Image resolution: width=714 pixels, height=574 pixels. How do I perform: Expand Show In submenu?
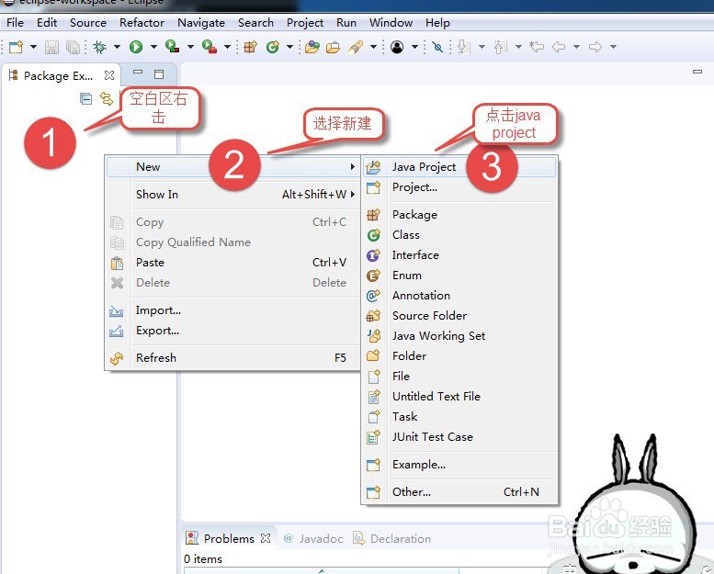point(232,195)
